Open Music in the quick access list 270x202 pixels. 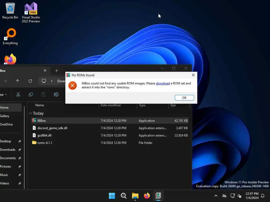pyautogui.click(x=4, y=175)
